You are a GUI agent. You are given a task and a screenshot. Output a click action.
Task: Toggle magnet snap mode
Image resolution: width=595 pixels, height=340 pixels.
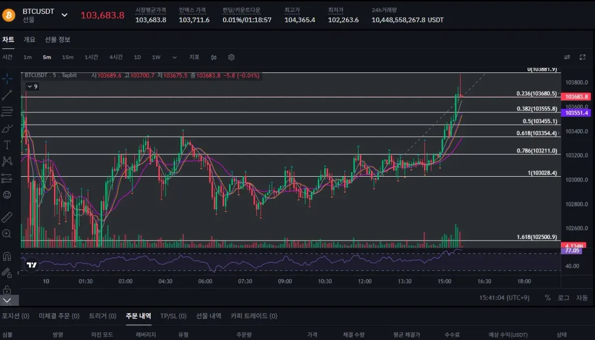tap(7, 256)
